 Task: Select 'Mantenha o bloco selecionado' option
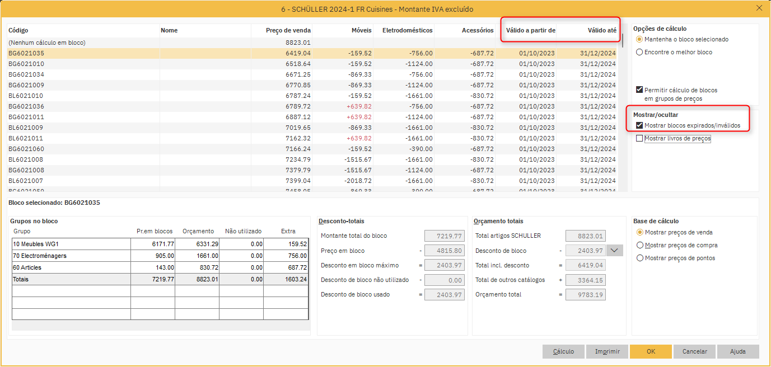tap(639, 40)
